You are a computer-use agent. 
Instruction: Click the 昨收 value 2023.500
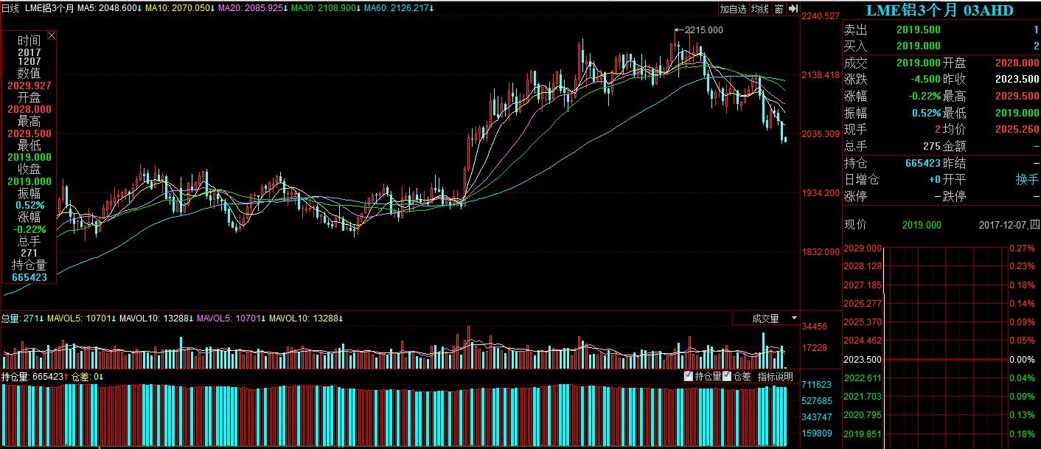click(x=1016, y=79)
